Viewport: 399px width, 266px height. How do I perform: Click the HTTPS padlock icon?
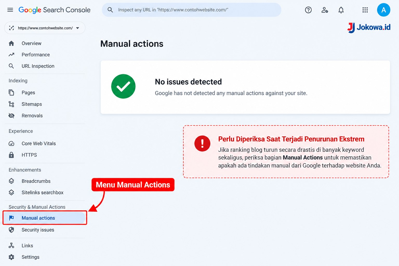[11, 155]
